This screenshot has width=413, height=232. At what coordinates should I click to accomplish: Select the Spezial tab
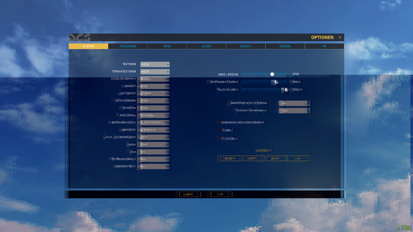285,46
